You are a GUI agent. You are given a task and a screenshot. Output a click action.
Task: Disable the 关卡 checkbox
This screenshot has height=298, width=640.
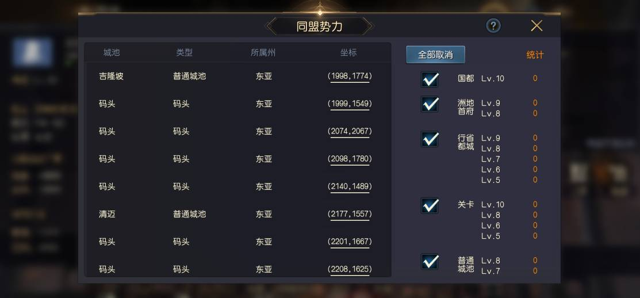pyautogui.click(x=430, y=205)
